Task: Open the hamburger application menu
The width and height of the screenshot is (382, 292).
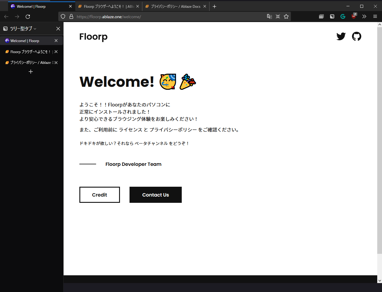Action: [x=375, y=17]
